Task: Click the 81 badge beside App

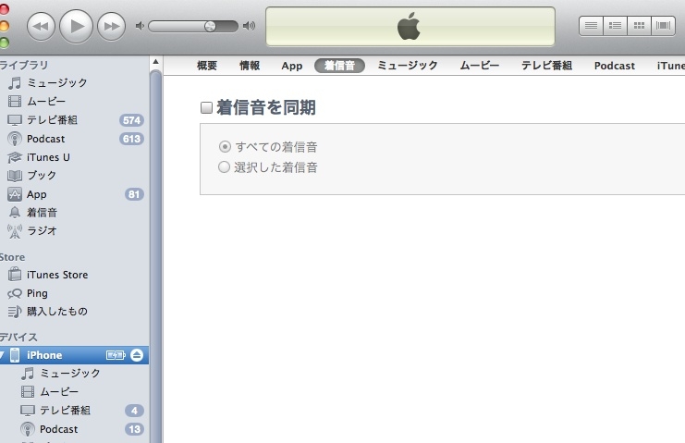Action: coord(134,194)
